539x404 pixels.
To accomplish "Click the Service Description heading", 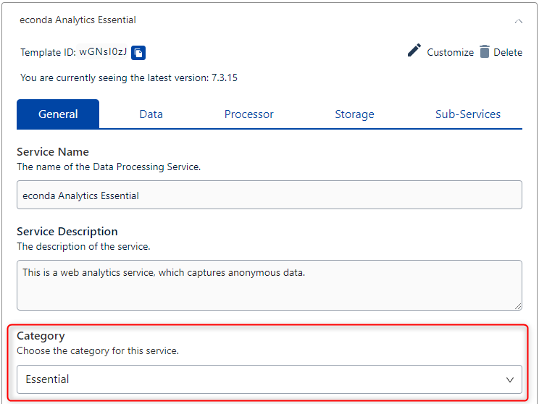I will pyautogui.click(x=67, y=232).
